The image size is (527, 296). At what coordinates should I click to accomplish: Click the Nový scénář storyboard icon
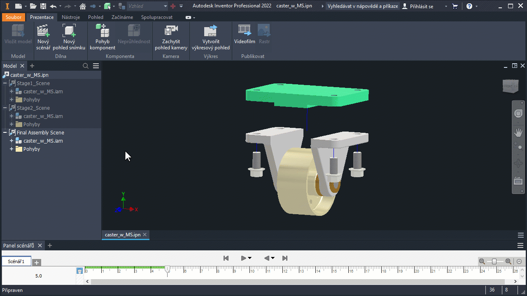[43, 37]
